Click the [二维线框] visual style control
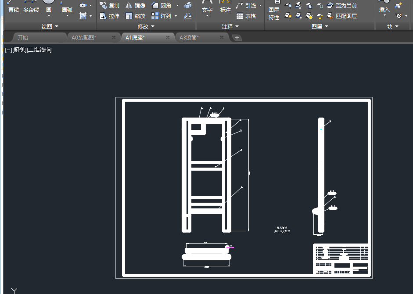The height and width of the screenshot is (294, 413). pos(39,50)
